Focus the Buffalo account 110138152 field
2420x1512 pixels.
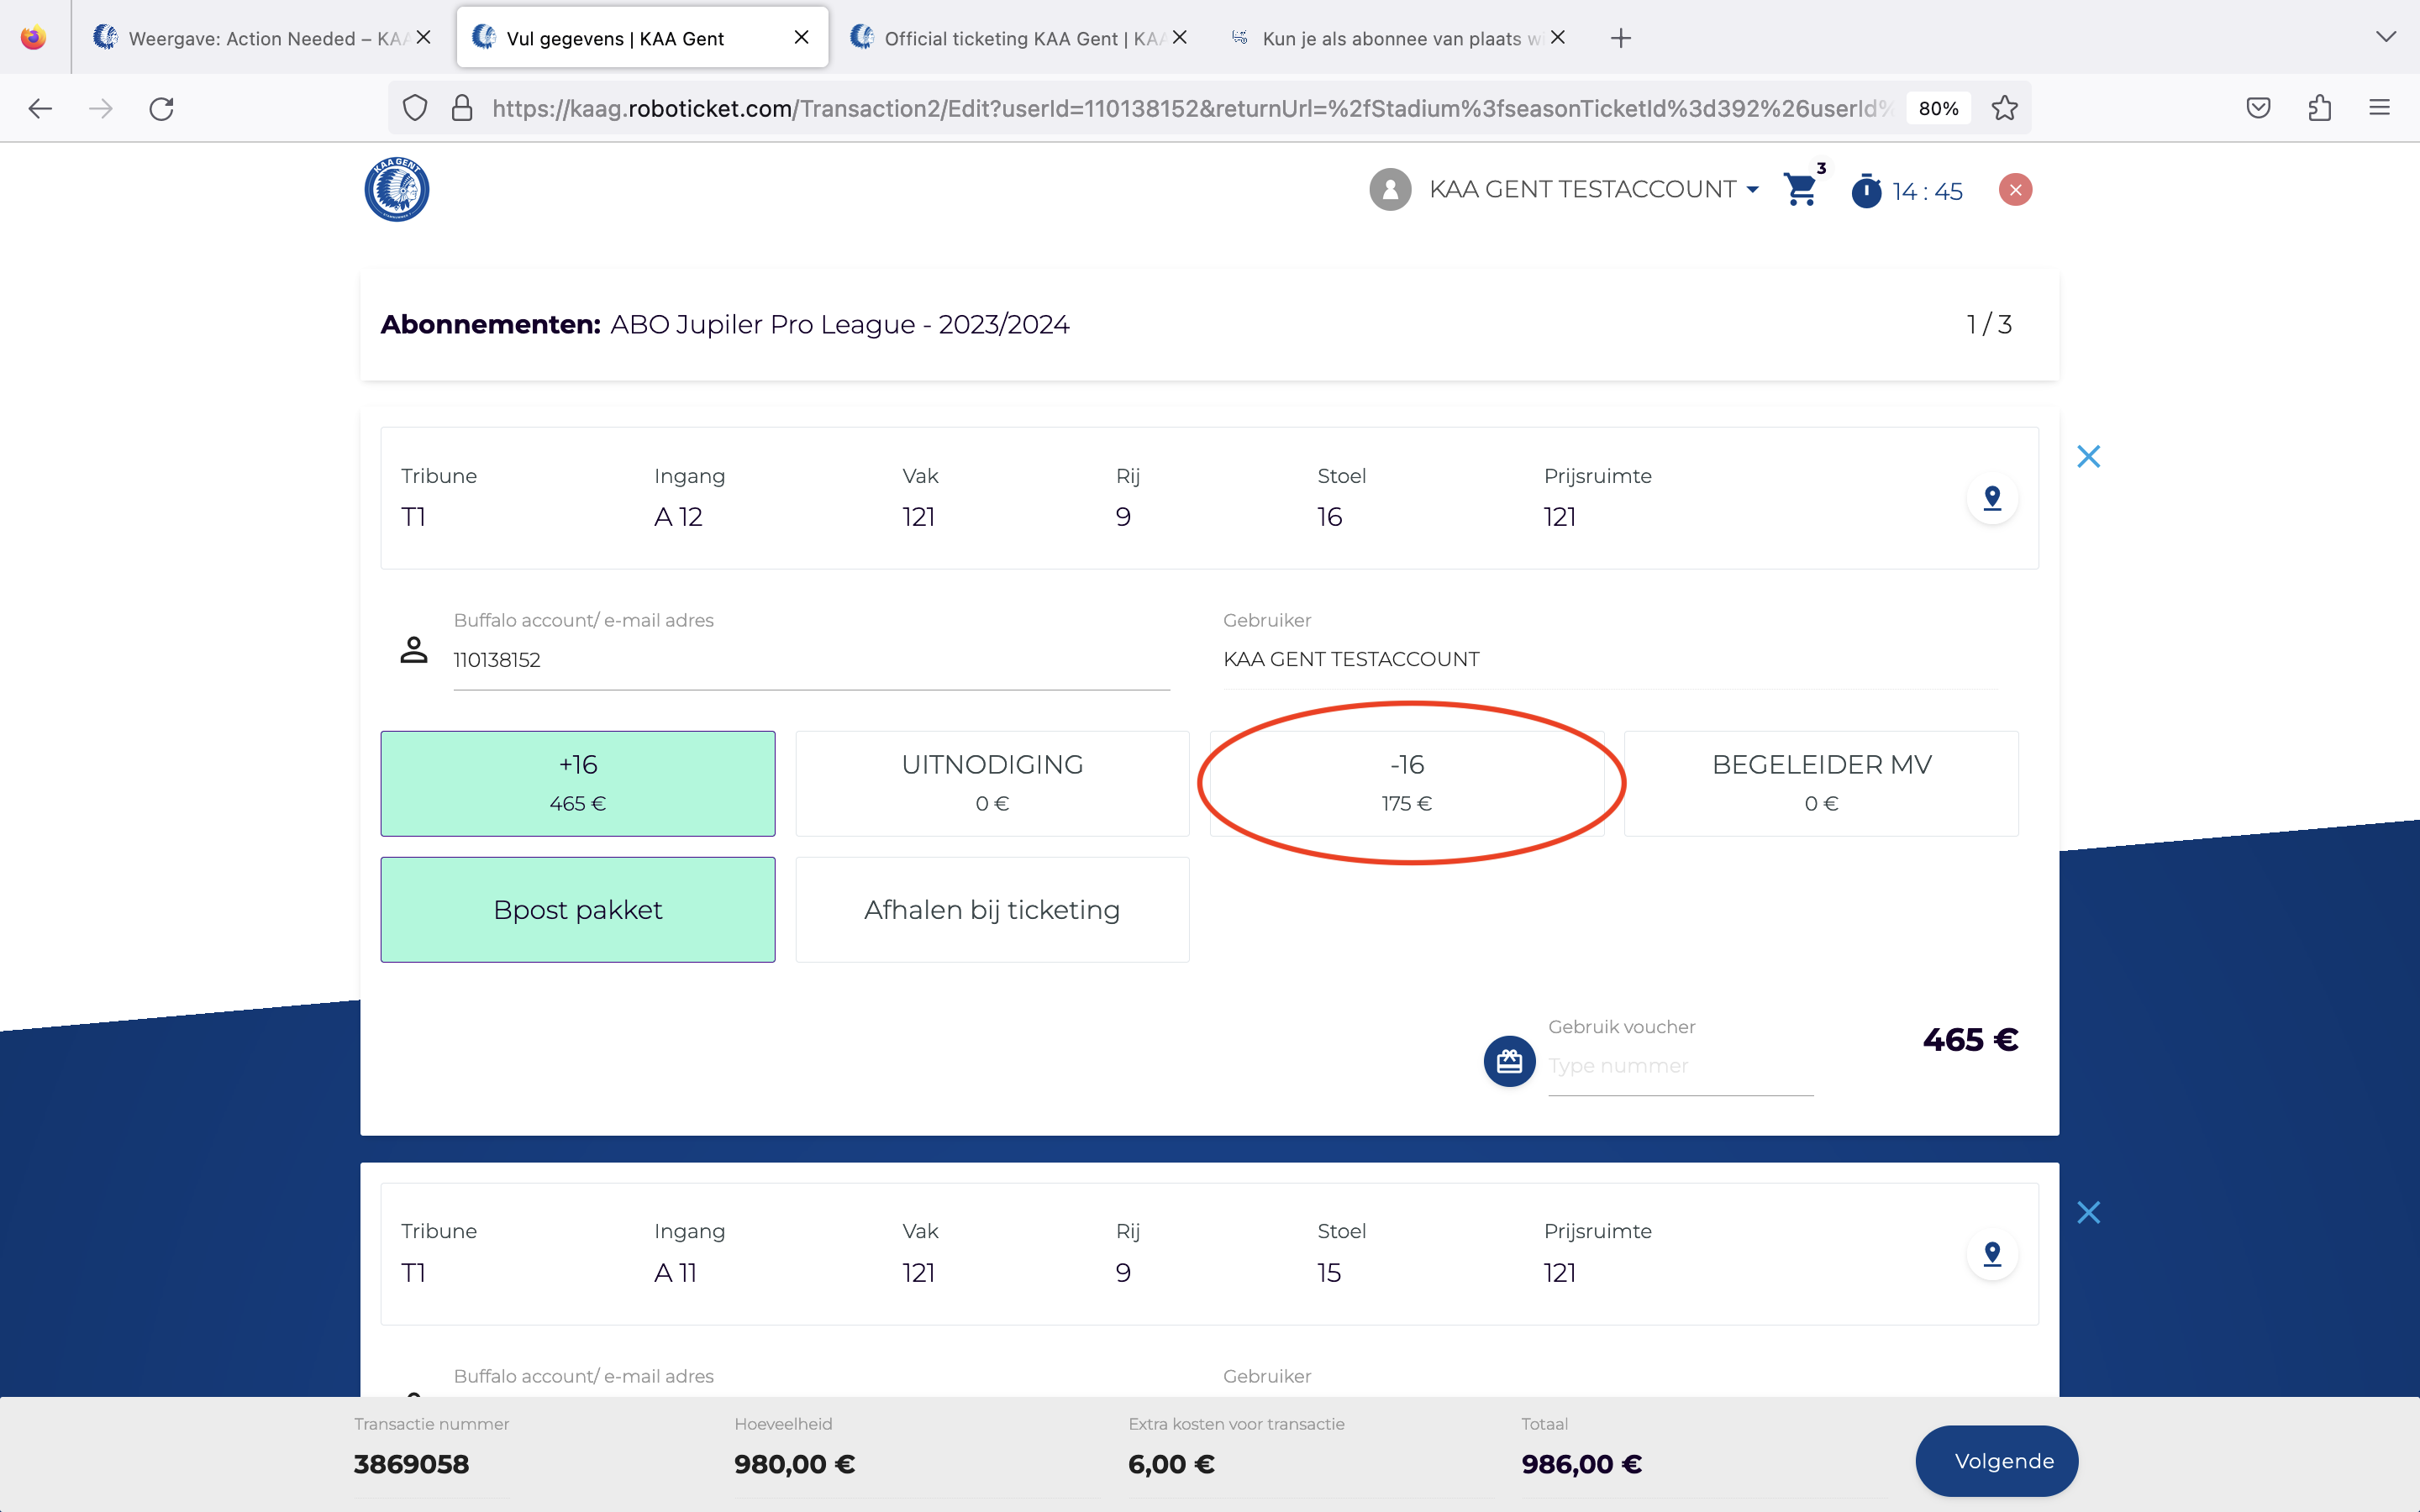coord(811,660)
